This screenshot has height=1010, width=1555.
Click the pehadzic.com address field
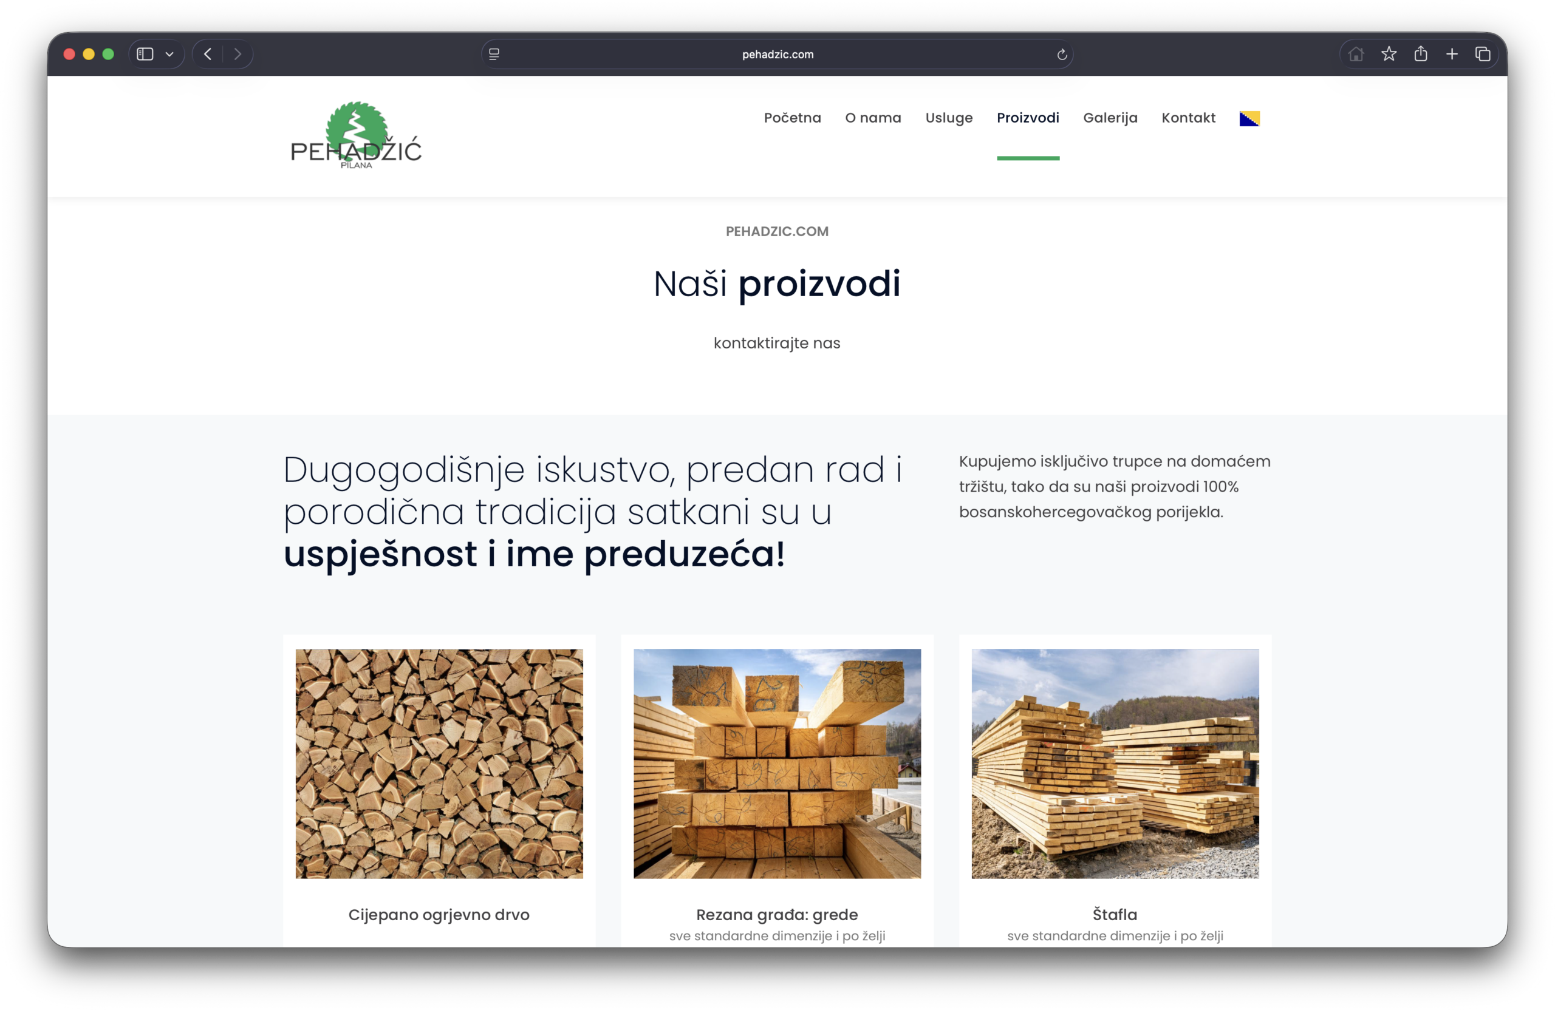[777, 54]
